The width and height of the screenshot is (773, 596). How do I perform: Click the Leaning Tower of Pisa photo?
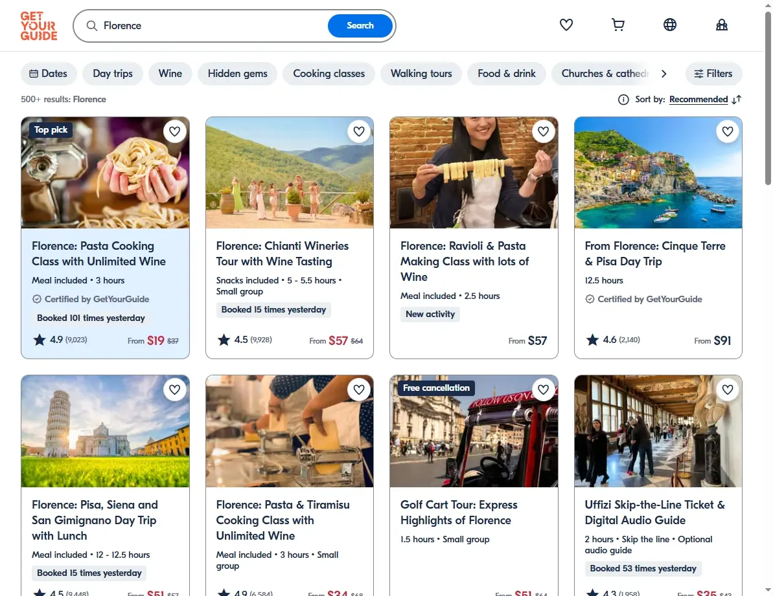(105, 431)
